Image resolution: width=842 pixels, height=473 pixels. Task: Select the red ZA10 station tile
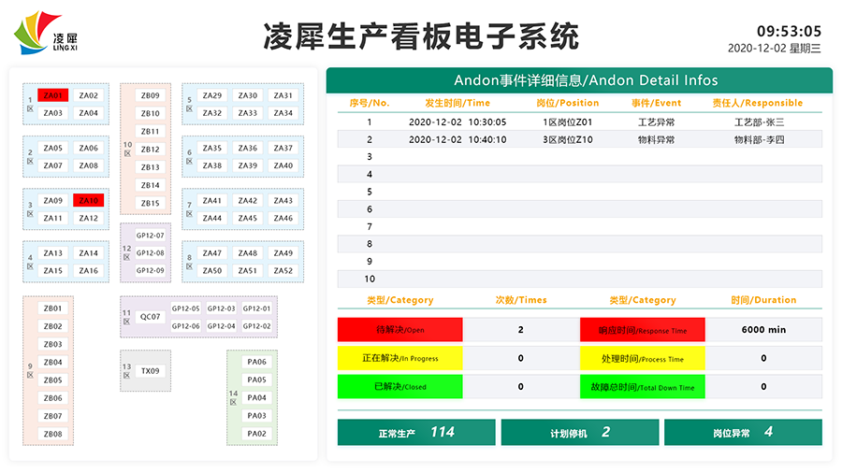[x=88, y=201]
